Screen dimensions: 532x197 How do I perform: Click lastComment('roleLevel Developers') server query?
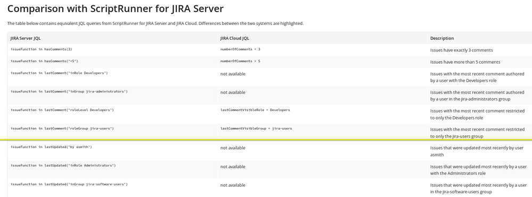tap(62, 110)
